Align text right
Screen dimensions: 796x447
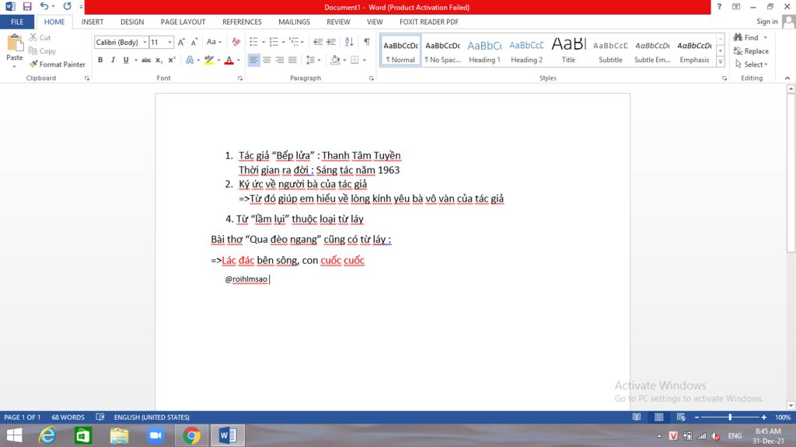279,60
